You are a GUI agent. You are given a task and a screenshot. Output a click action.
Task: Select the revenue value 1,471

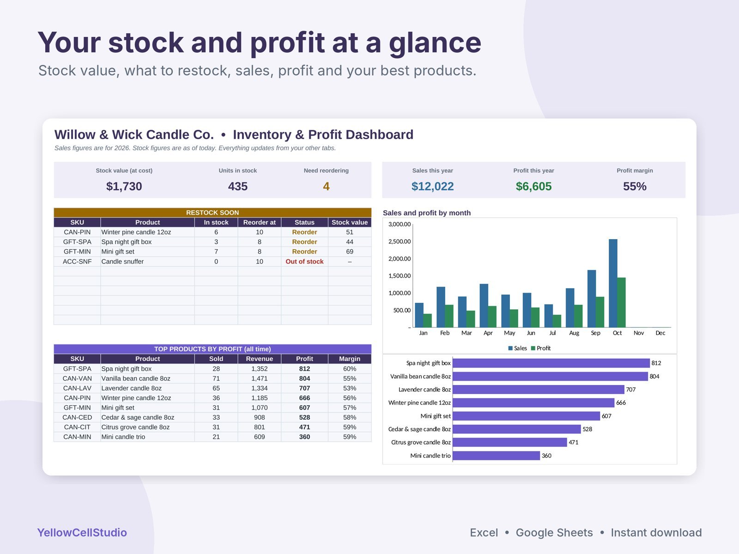(x=260, y=379)
